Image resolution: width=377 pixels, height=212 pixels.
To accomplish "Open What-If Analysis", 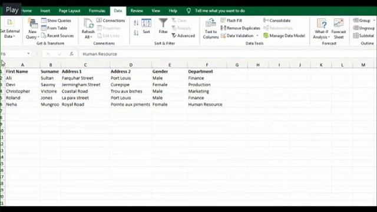I will 322,29.
